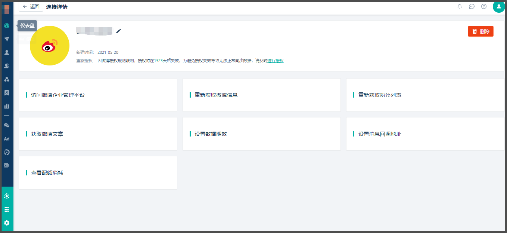Click the WeChat icon in sidebar
This screenshot has height=233, width=507.
(7, 125)
